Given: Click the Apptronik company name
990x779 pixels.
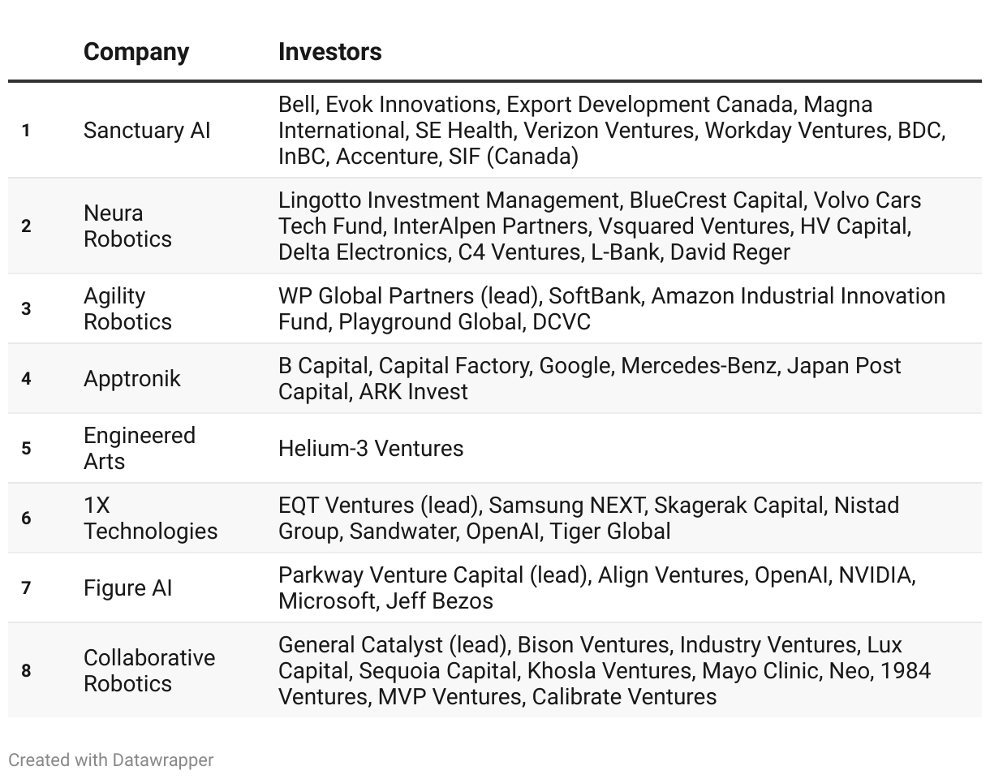Looking at the screenshot, I should 131,378.
